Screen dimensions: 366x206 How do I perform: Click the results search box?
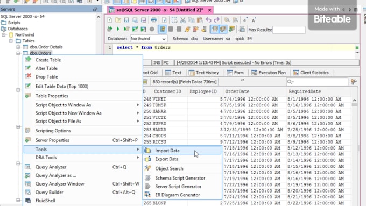click(317, 82)
